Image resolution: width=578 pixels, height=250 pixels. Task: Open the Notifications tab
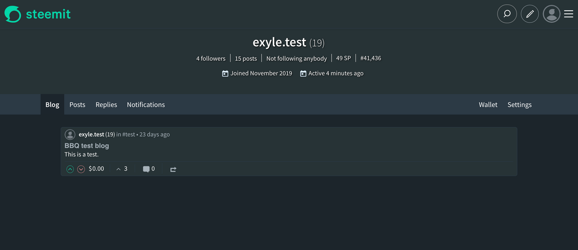[x=146, y=105]
